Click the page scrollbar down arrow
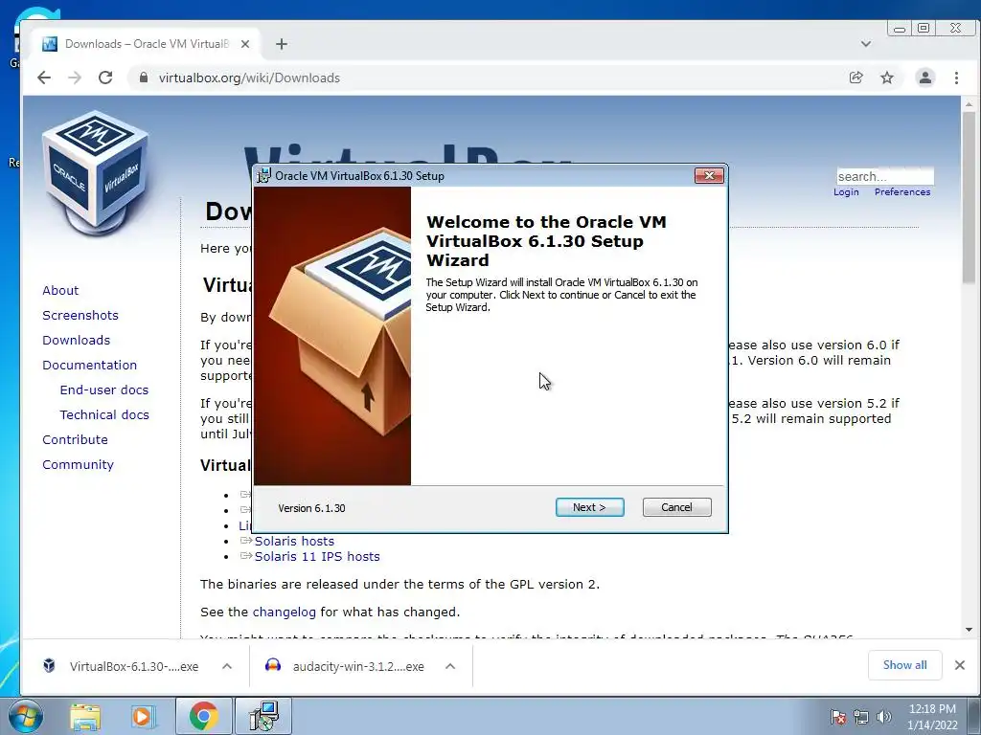 [969, 630]
